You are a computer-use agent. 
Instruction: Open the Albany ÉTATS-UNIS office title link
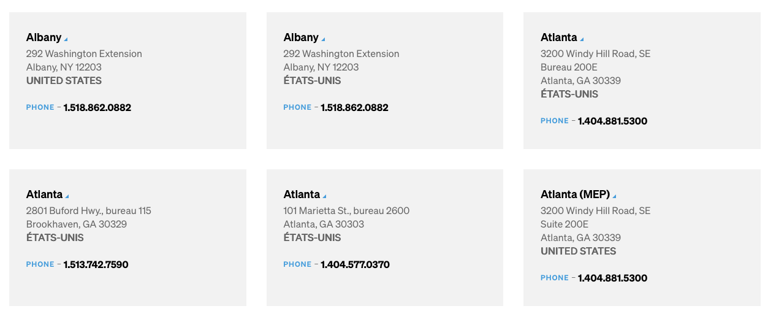[301, 37]
